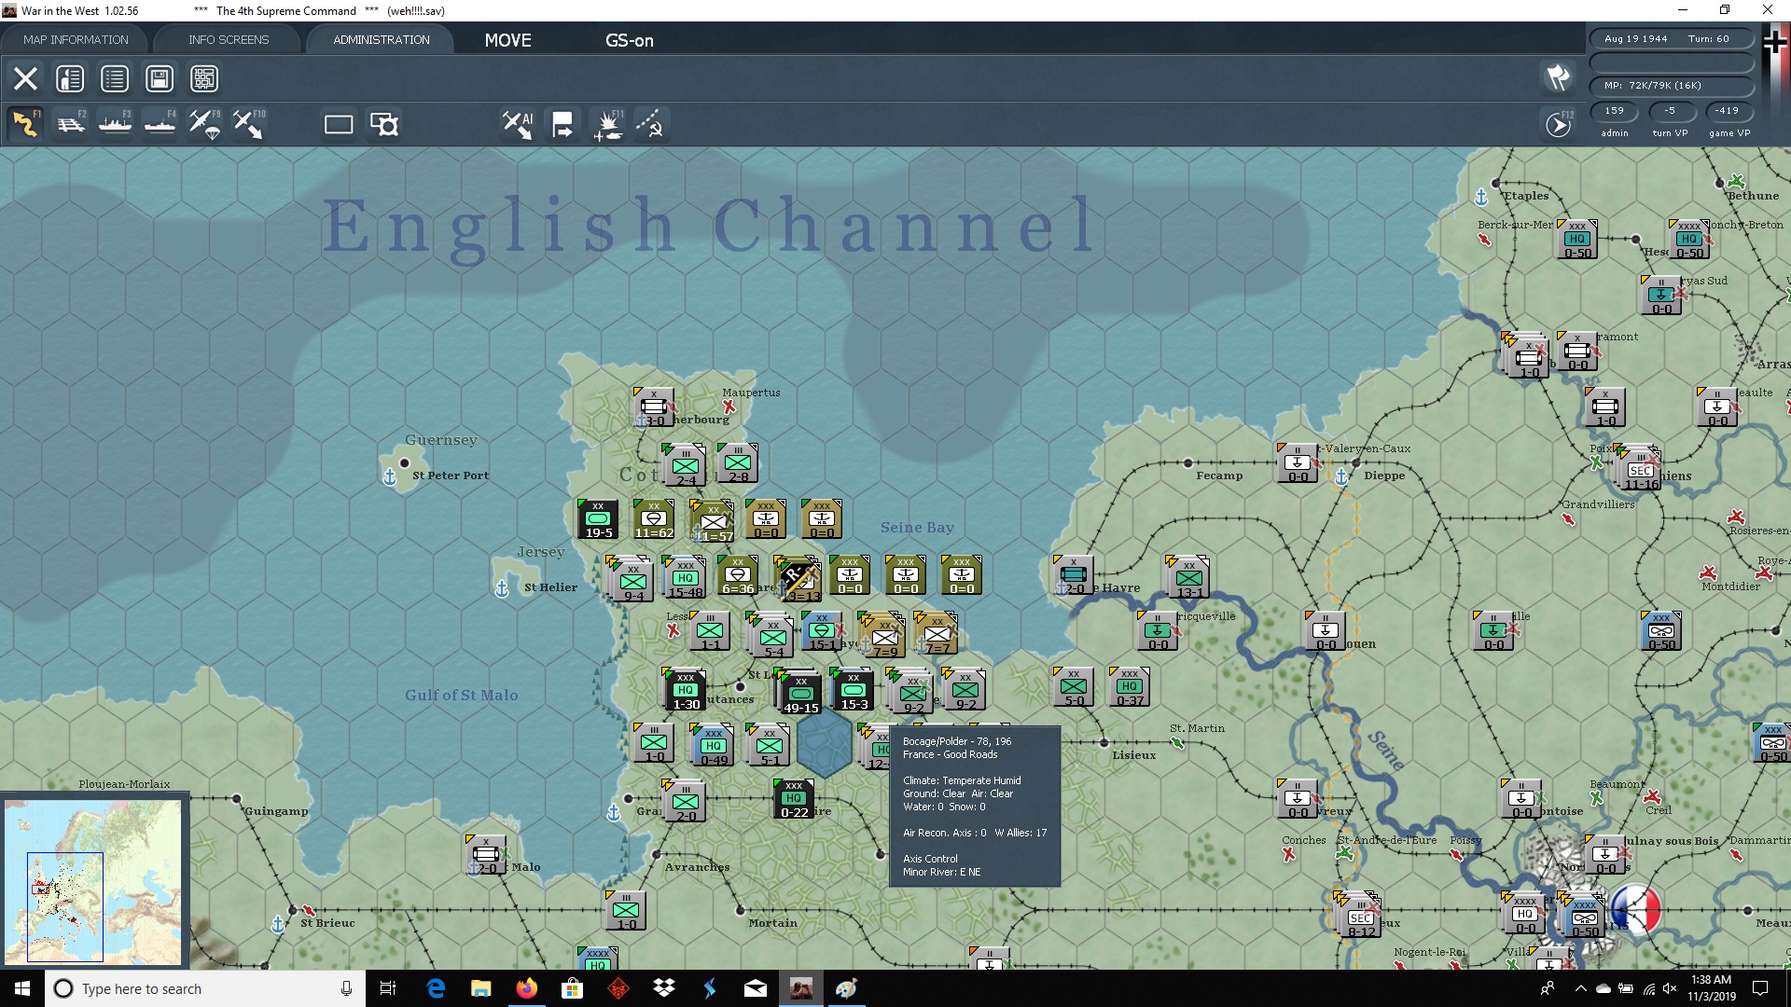
Task: Select the 1-30 HQ counter near Coutances
Action: [686, 690]
